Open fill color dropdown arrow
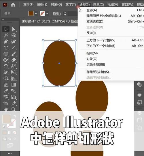The height and width of the screenshot is (156, 144). [x=36, y=13]
